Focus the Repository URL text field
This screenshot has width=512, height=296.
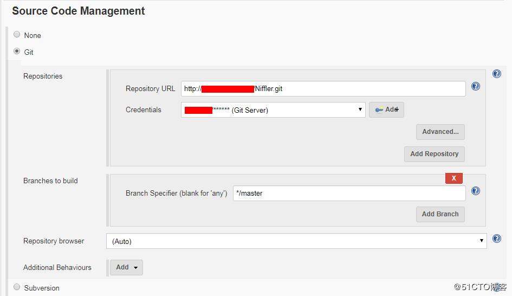click(x=323, y=89)
